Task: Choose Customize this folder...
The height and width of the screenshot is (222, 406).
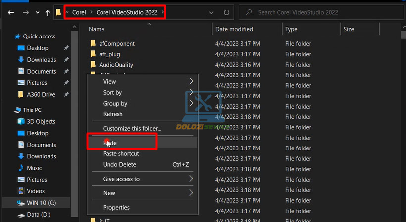Action: click(x=143, y=128)
